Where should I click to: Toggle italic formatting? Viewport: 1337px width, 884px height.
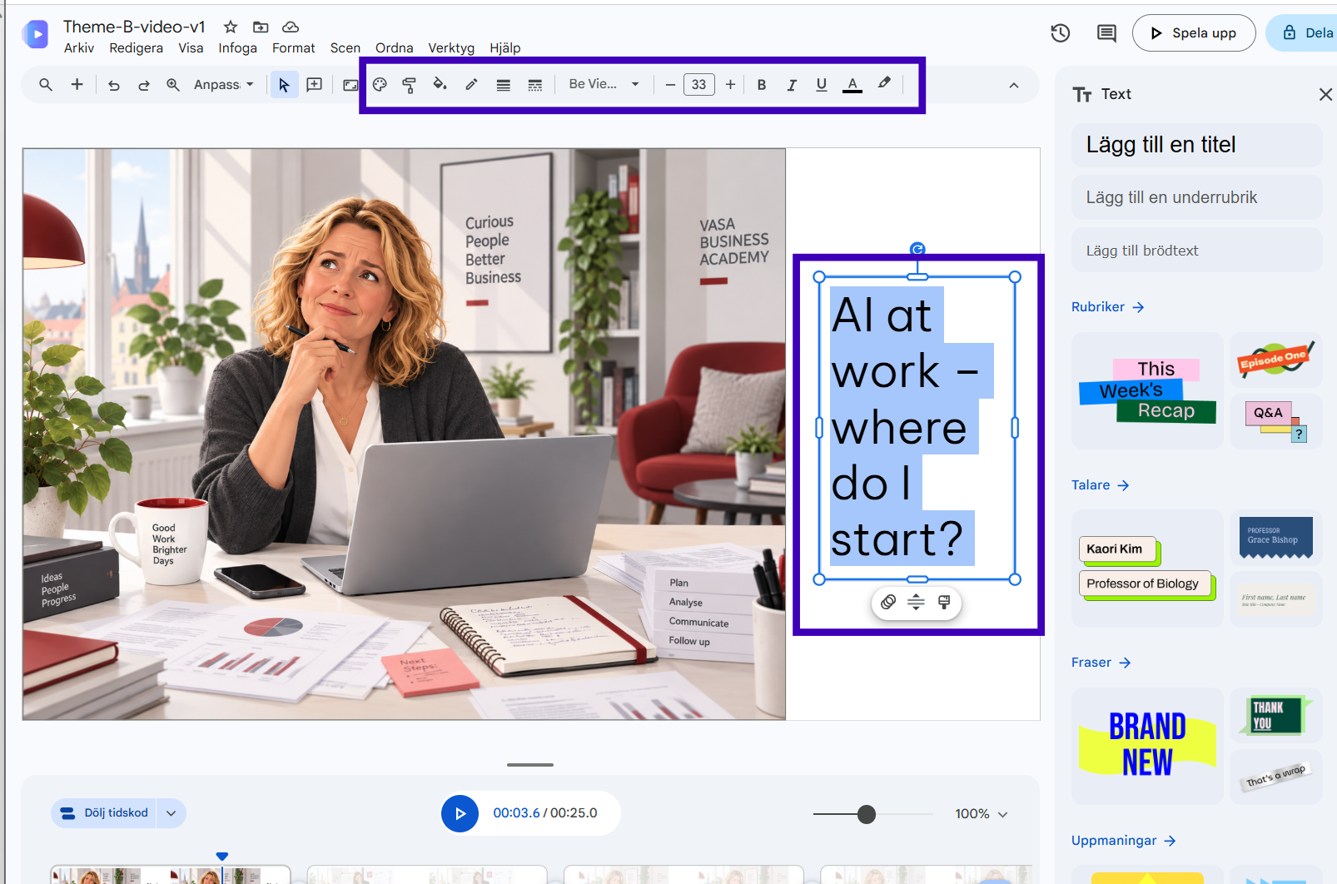pyautogui.click(x=792, y=85)
